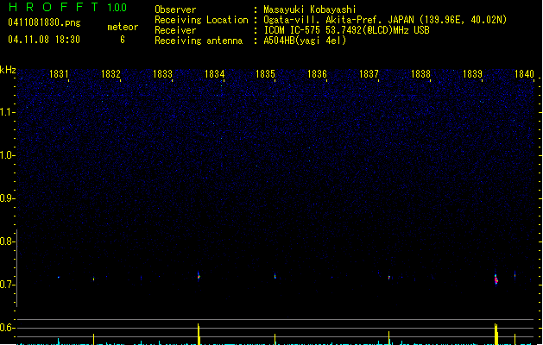
Task: Click the 1832 time axis label
Action: pos(110,73)
